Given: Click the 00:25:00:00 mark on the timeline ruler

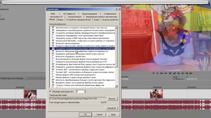Looking at the screenshot, I should click(157, 87).
